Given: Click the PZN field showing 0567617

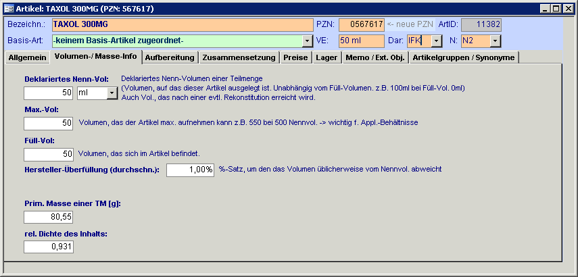Looking at the screenshot, I should pos(362,25).
